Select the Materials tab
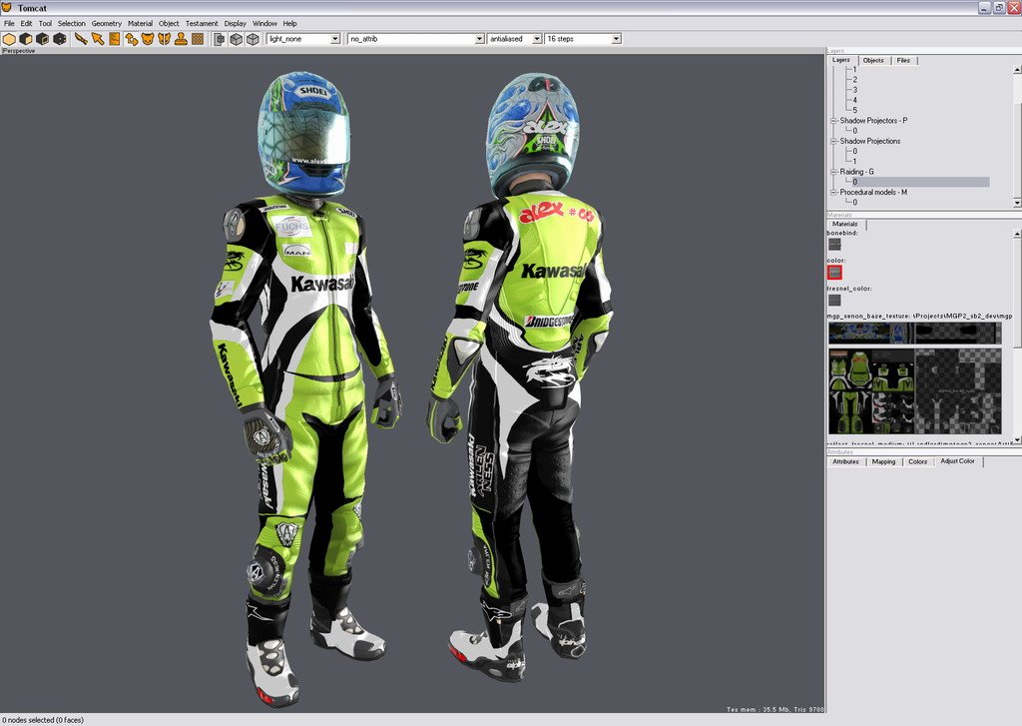 coord(845,224)
